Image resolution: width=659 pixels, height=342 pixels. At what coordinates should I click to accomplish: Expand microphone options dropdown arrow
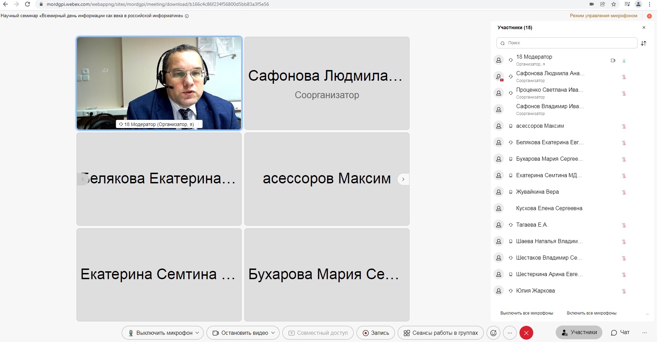(x=197, y=333)
